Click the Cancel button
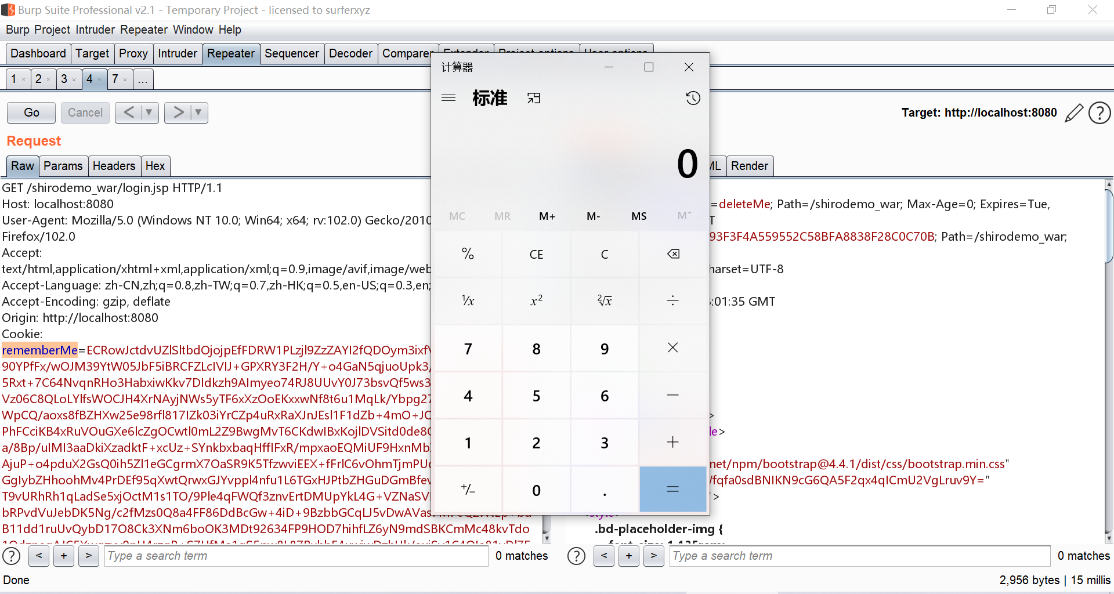 pos(85,113)
